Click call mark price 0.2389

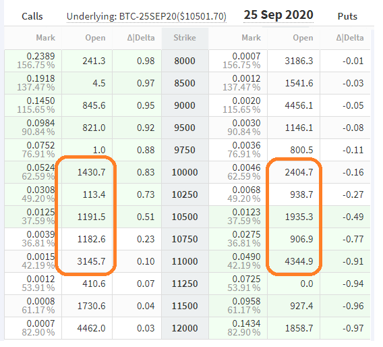tap(40, 56)
